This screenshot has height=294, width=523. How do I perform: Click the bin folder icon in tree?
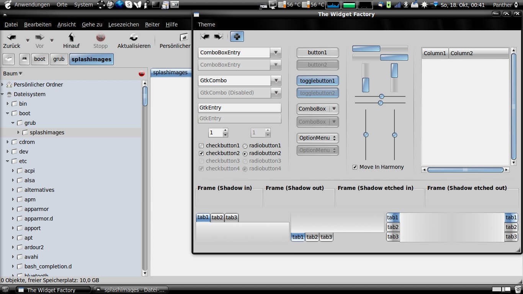click(15, 104)
